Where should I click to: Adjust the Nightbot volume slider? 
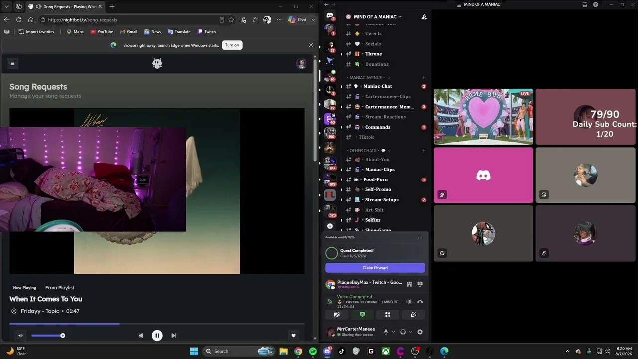tap(47, 335)
